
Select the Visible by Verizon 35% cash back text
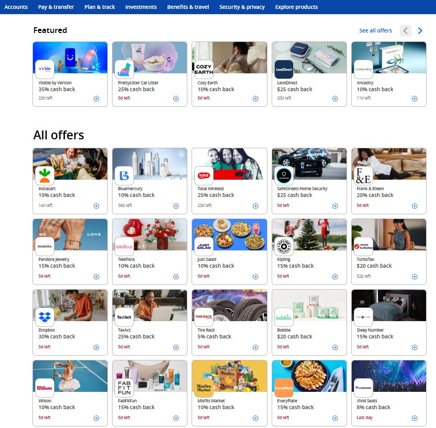(x=57, y=90)
